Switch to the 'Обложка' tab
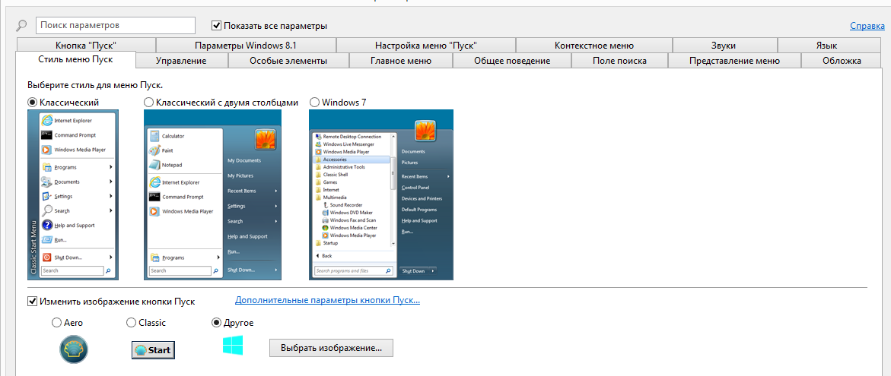 842,61
